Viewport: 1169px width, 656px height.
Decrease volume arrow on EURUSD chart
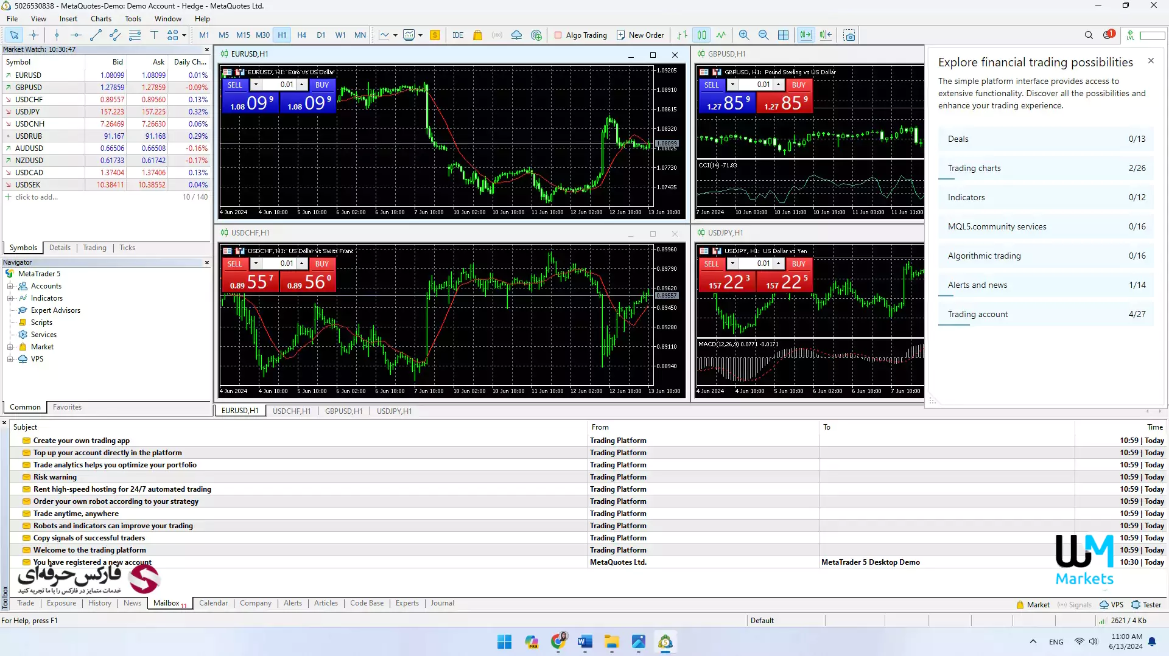[x=256, y=85]
